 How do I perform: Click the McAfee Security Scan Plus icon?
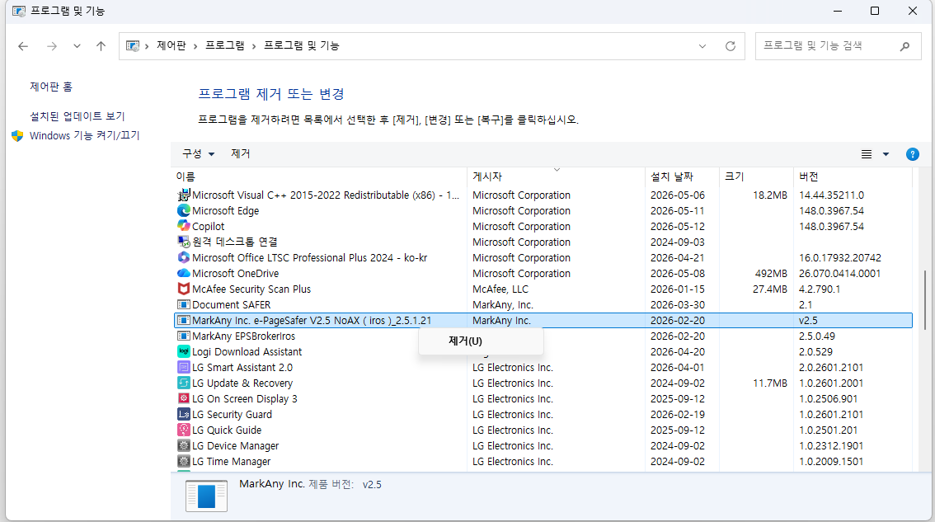point(184,289)
